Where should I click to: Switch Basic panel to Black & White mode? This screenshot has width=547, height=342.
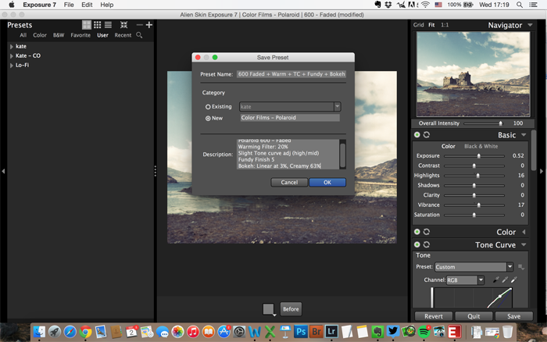pyautogui.click(x=481, y=146)
